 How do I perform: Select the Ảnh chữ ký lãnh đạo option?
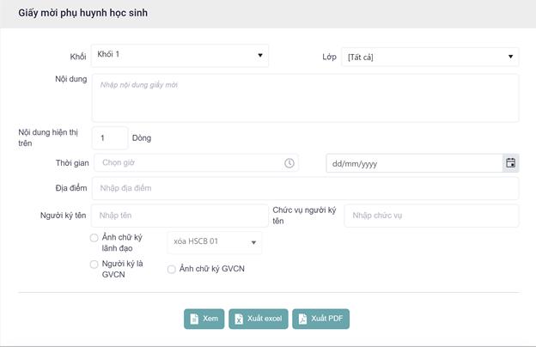pyautogui.click(x=94, y=238)
